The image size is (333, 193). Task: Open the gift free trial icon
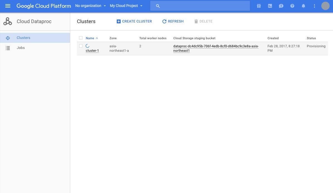(259, 6)
